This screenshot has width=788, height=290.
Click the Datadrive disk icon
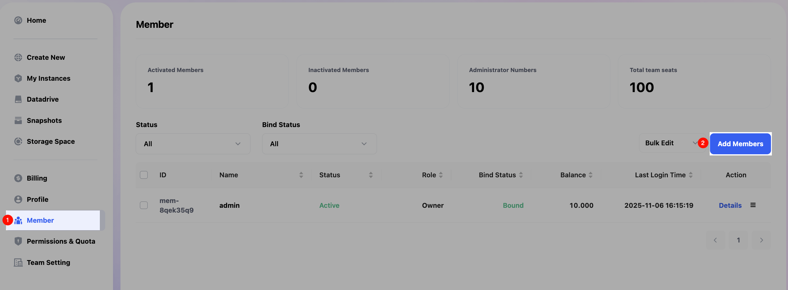point(18,100)
